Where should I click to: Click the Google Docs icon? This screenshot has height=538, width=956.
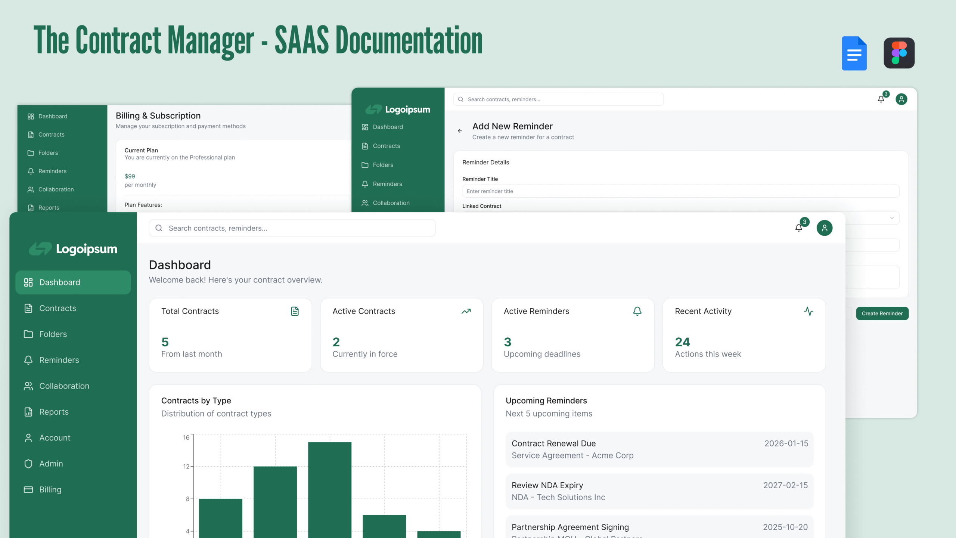pos(854,53)
